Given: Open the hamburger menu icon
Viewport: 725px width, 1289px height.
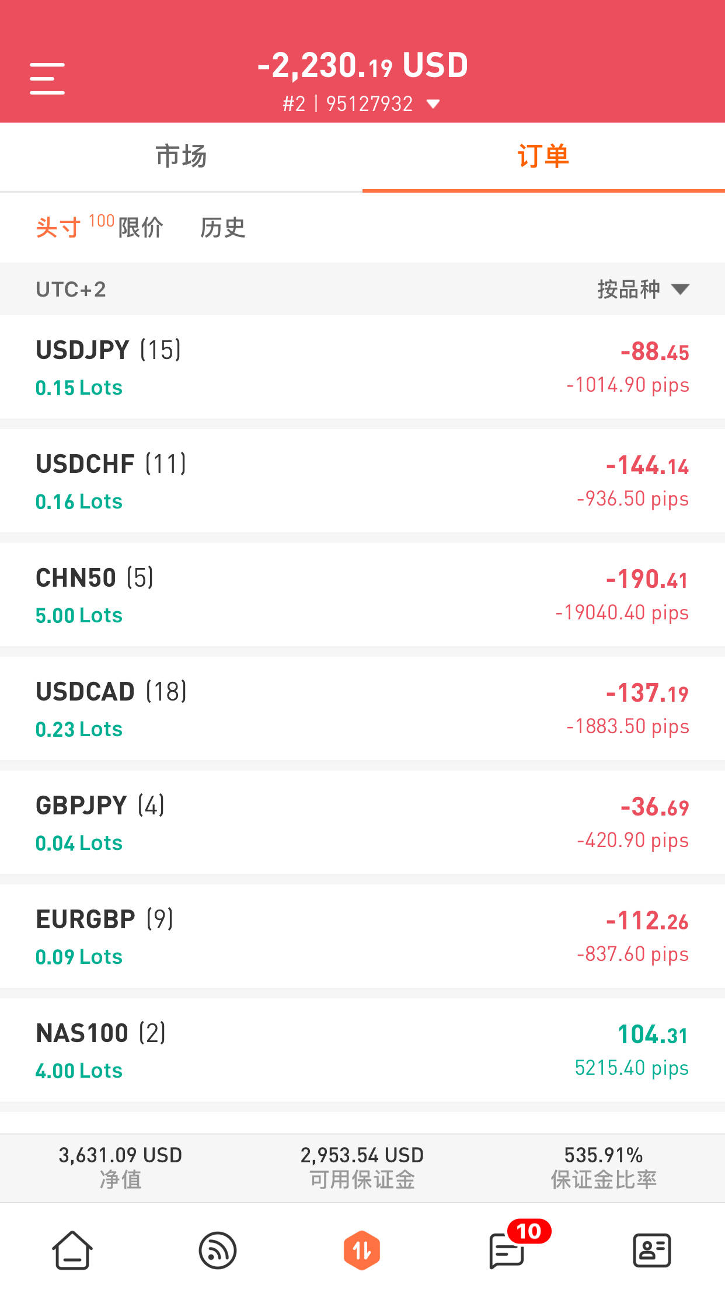Looking at the screenshot, I should (x=47, y=79).
